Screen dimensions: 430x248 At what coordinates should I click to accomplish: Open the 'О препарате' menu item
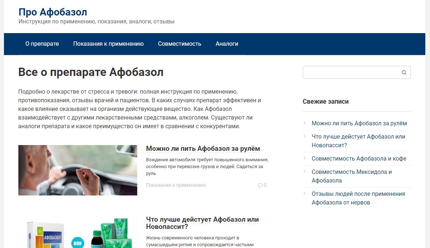[42, 44]
